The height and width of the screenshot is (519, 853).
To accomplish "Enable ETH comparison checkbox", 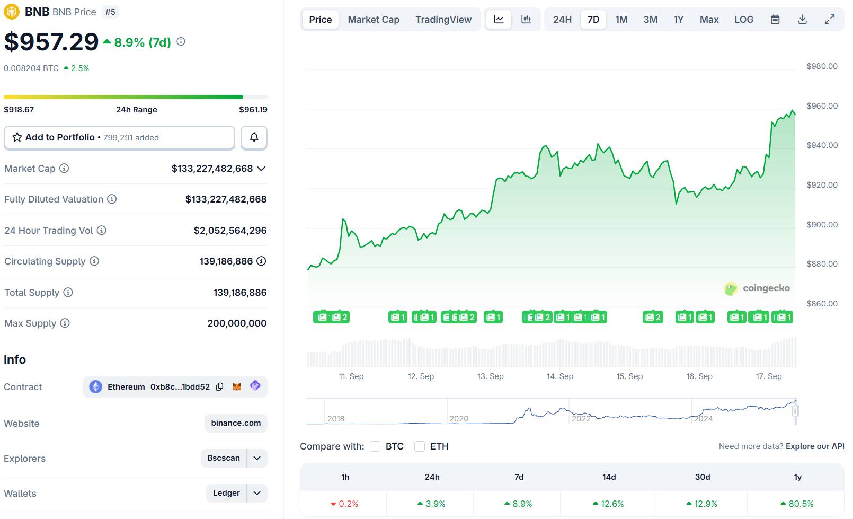I will point(420,446).
